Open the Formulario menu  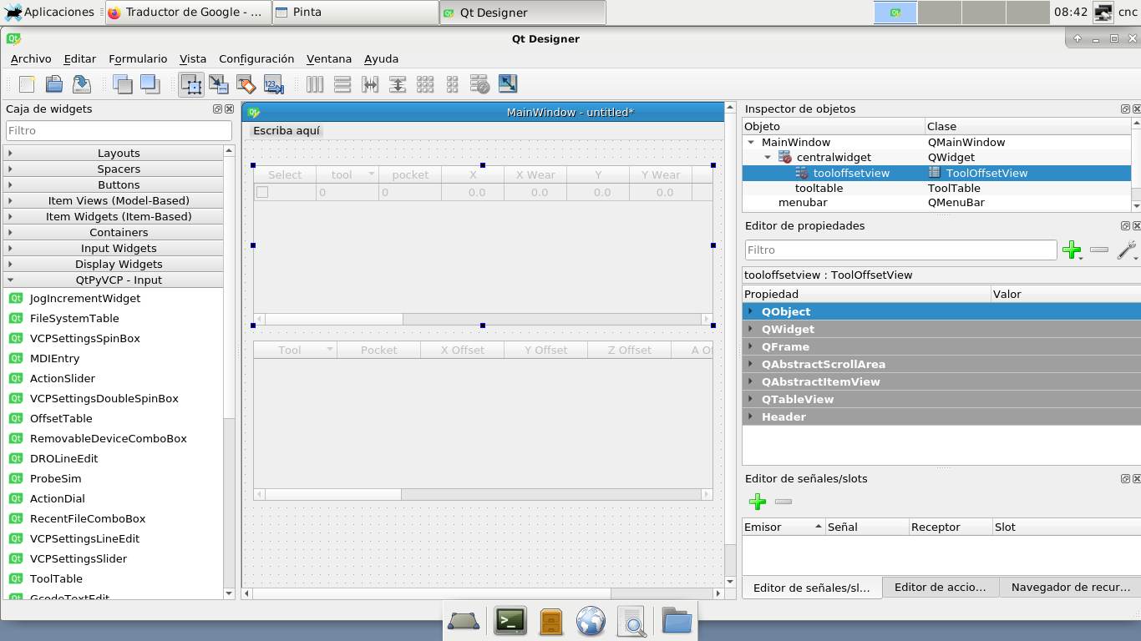pyautogui.click(x=138, y=58)
